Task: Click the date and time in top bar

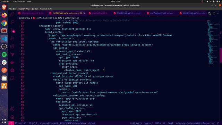Action: coord(115,1)
